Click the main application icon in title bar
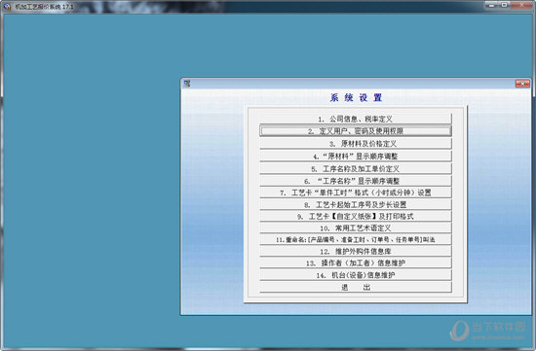Viewport: 536px width, 351px height. 7,6
